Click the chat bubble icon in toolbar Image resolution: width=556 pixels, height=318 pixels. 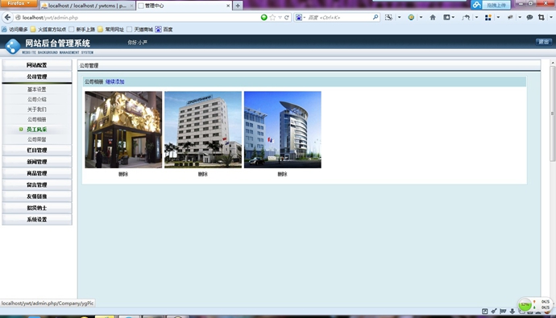(x=529, y=18)
